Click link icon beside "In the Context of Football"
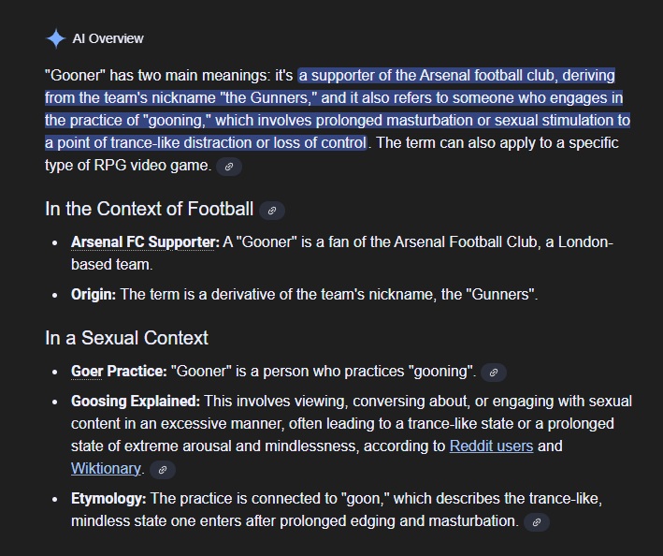Image resolution: width=663 pixels, height=556 pixels. 272,211
